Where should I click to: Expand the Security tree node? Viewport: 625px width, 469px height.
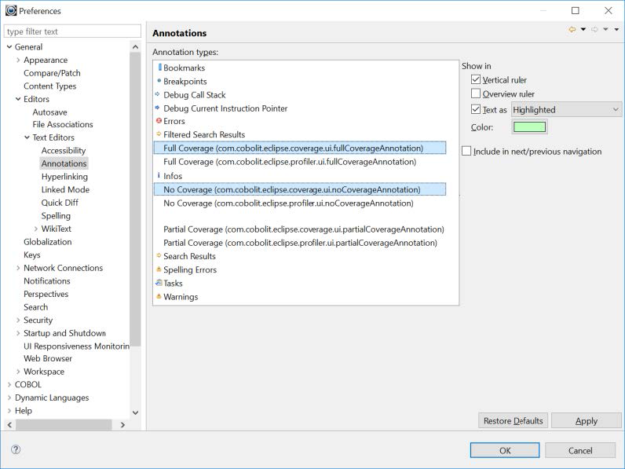click(18, 320)
